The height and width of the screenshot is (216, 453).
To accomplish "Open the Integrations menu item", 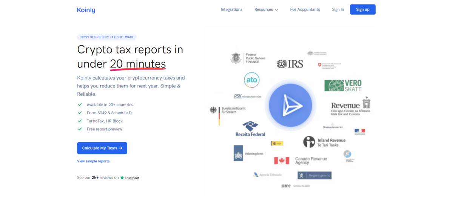I will pyautogui.click(x=231, y=9).
